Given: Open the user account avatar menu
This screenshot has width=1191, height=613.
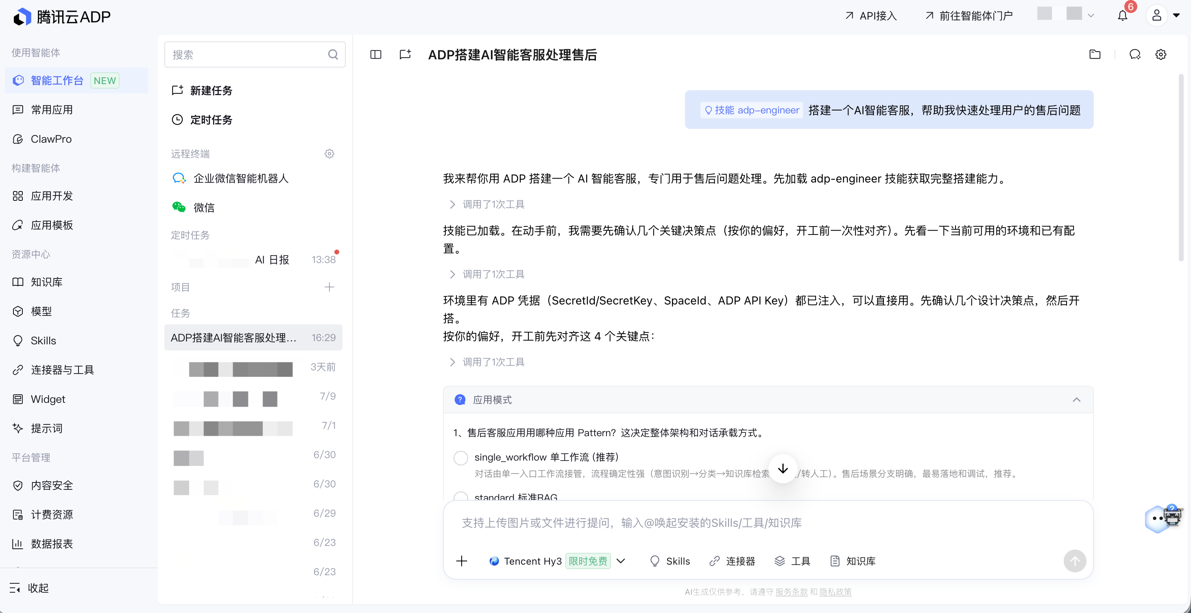Looking at the screenshot, I should (x=1156, y=16).
